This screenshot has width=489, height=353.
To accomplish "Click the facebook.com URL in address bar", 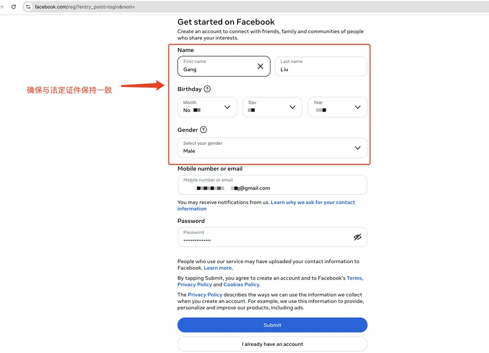I will (85, 7).
